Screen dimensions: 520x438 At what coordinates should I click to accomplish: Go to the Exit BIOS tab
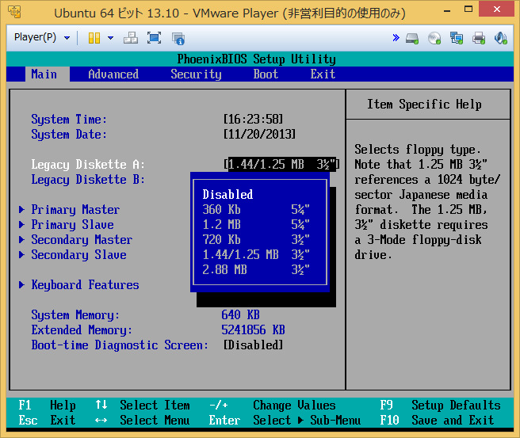point(323,74)
